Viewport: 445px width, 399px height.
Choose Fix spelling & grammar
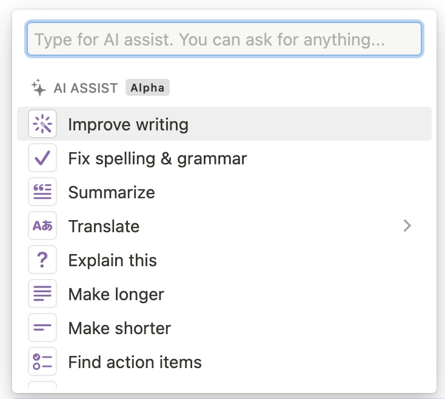224,158
